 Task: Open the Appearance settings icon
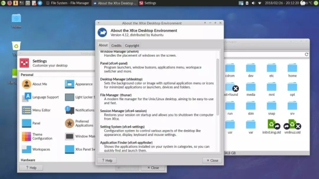[70, 84]
